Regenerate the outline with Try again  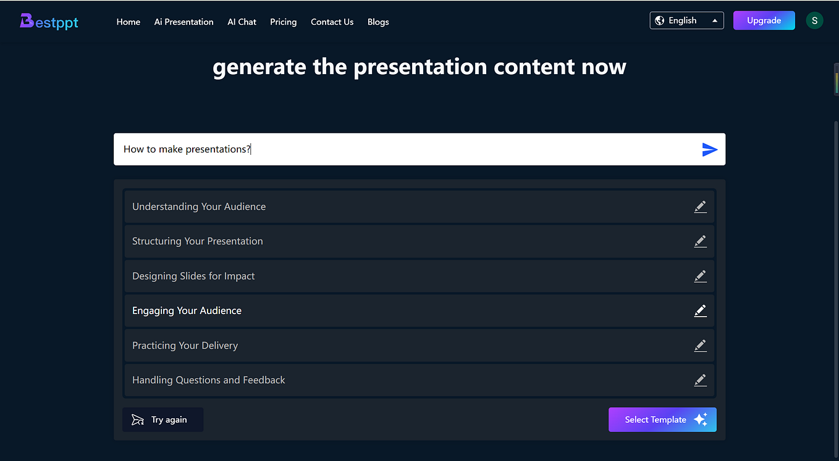(x=162, y=419)
